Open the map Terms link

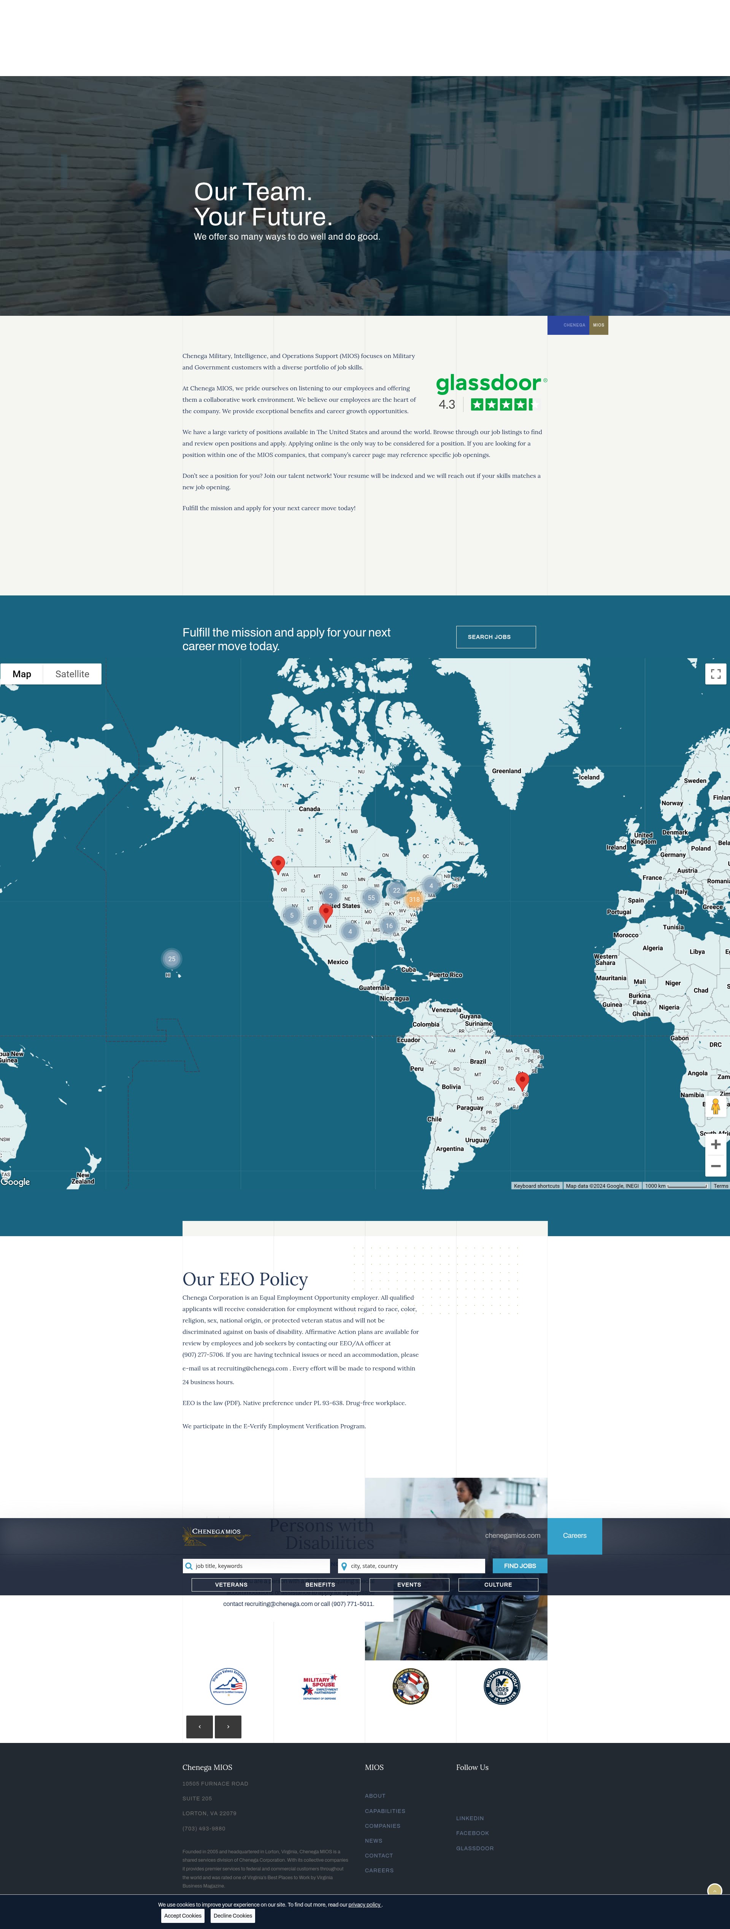tap(720, 1186)
